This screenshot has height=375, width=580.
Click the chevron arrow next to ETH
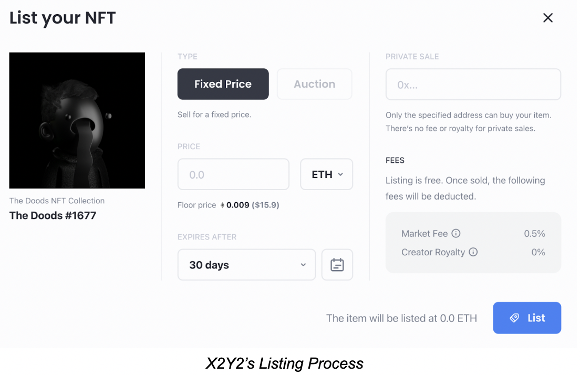[340, 174]
